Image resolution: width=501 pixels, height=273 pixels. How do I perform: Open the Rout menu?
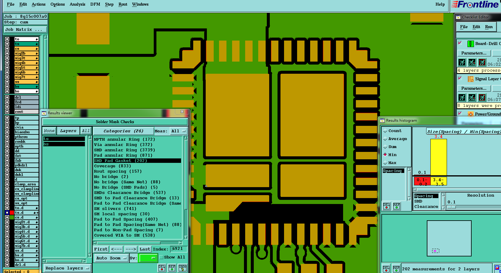123,4
